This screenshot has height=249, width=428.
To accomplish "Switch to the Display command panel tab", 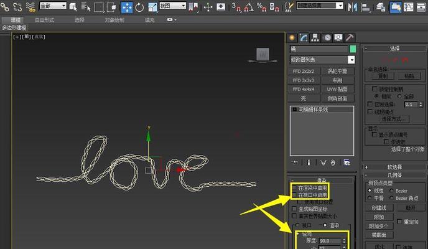I will 338,38.
